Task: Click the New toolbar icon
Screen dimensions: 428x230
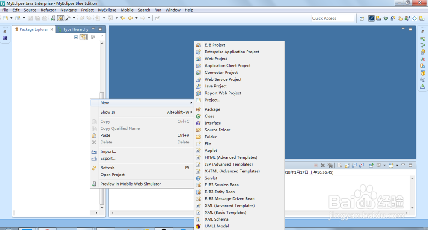Action: (5, 18)
